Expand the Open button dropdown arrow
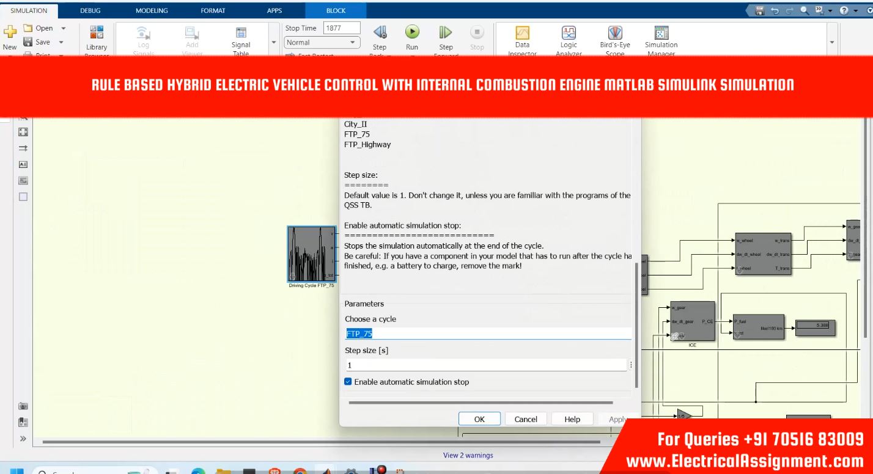 [x=64, y=28]
